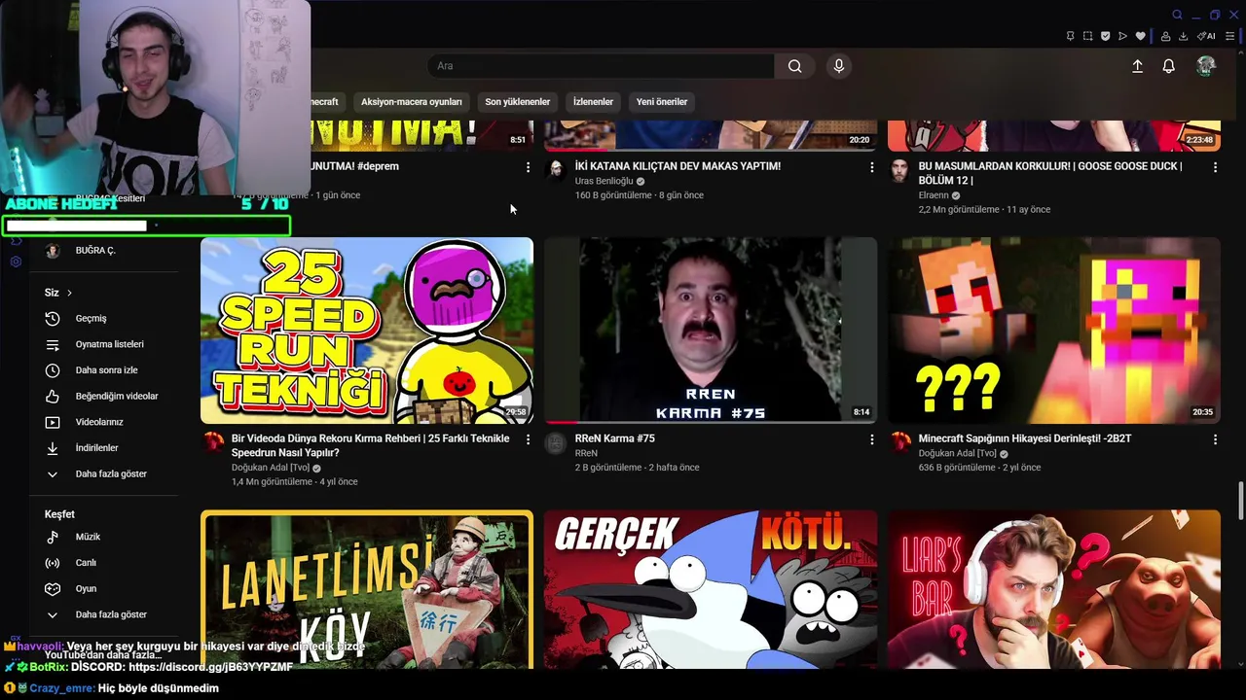1246x700 pixels.
Task: Open GERÇEK KÖTÜ cartoon thumbnail
Action: click(x=711, y=589)
